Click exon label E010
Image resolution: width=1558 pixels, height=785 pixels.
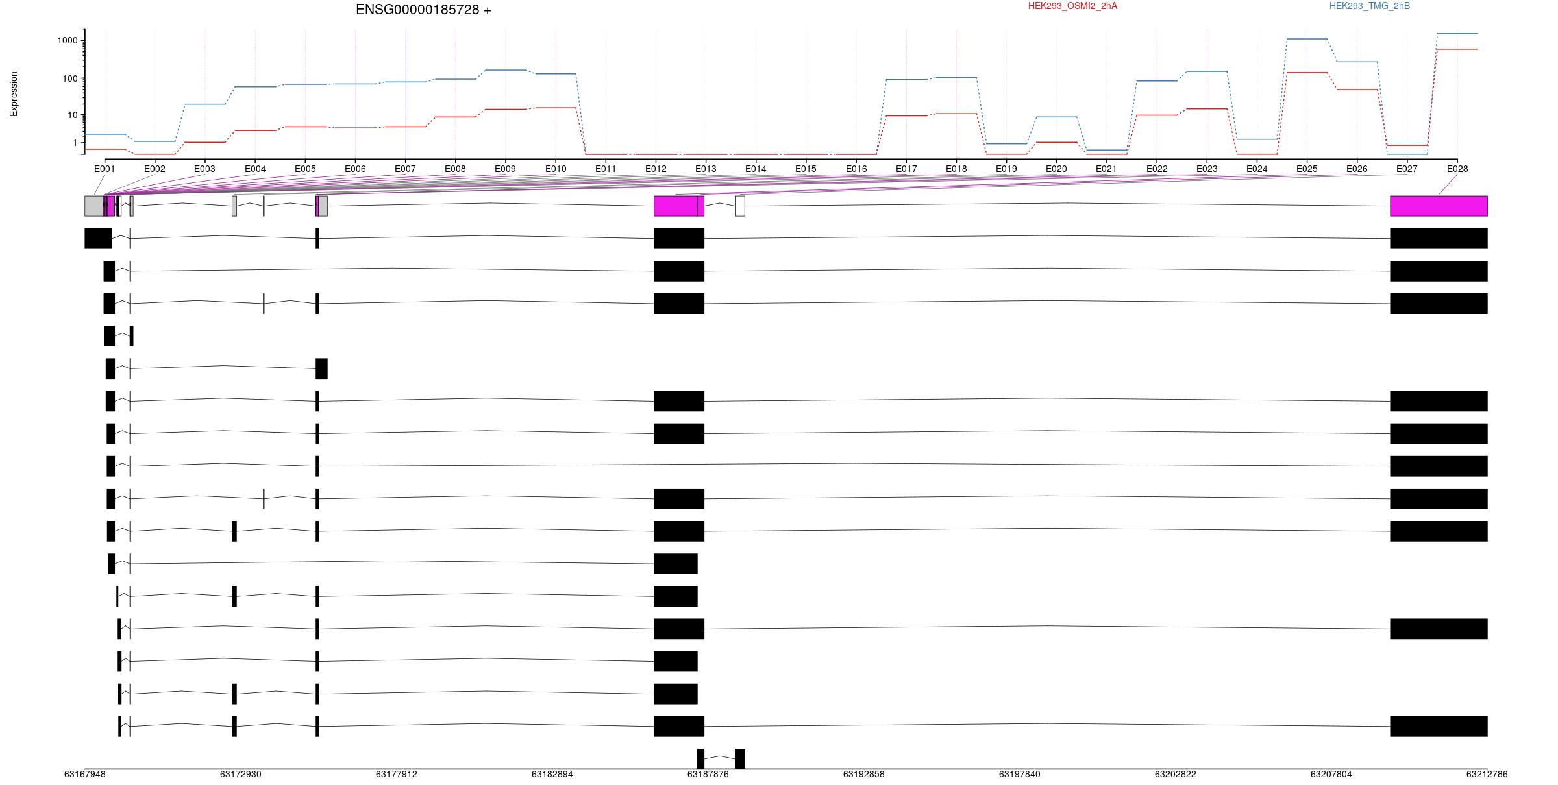click(556, 169)
